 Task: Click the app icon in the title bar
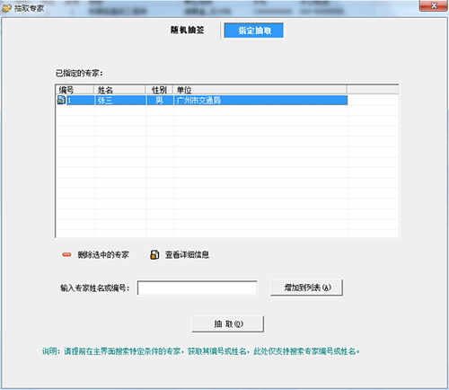pos(6,9)
